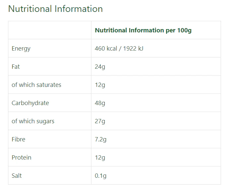Click the Salt row label
232x188 pixels.
(x=17, y=176)
